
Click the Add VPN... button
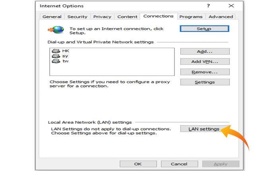[205, 62]
